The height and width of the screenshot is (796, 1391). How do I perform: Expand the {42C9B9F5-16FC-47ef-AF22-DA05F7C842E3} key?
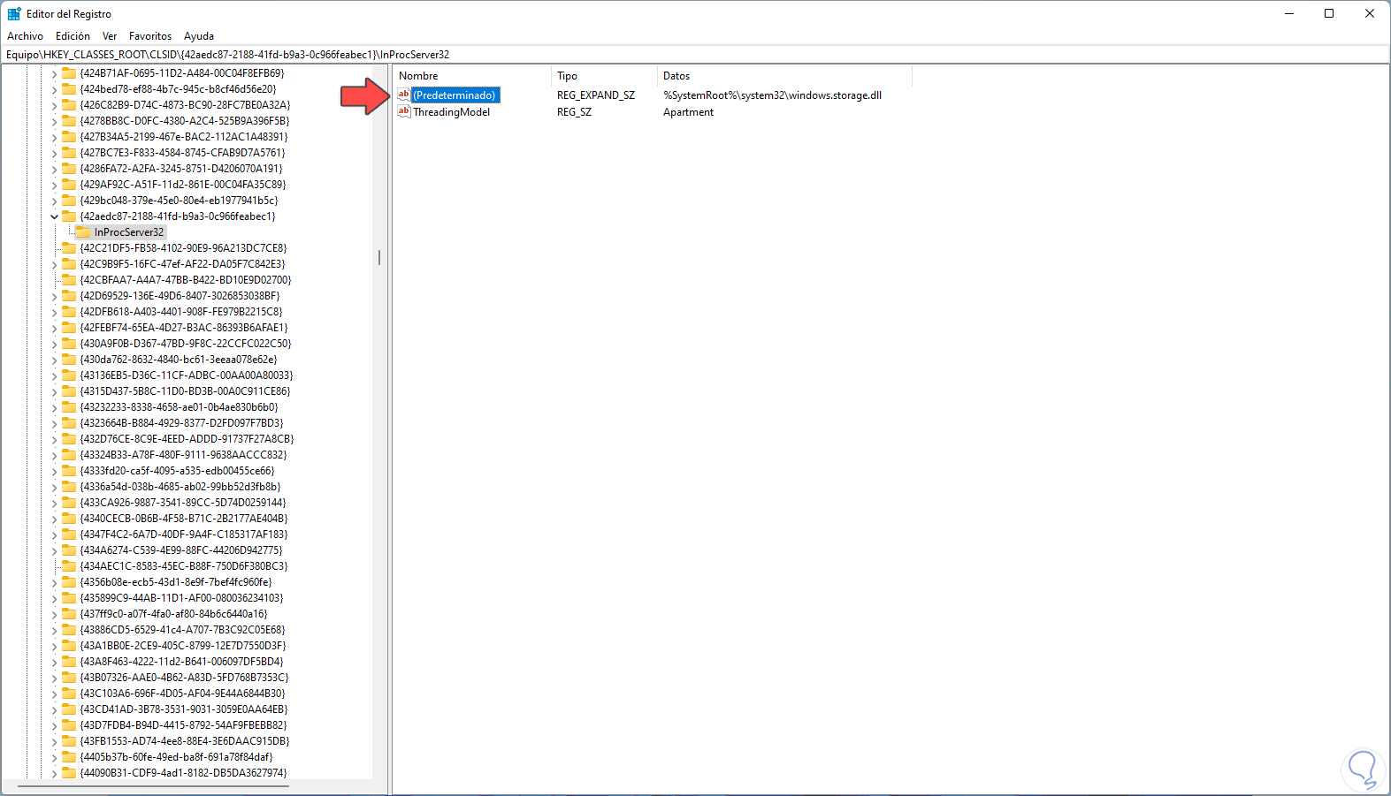(x=54, y=263)
